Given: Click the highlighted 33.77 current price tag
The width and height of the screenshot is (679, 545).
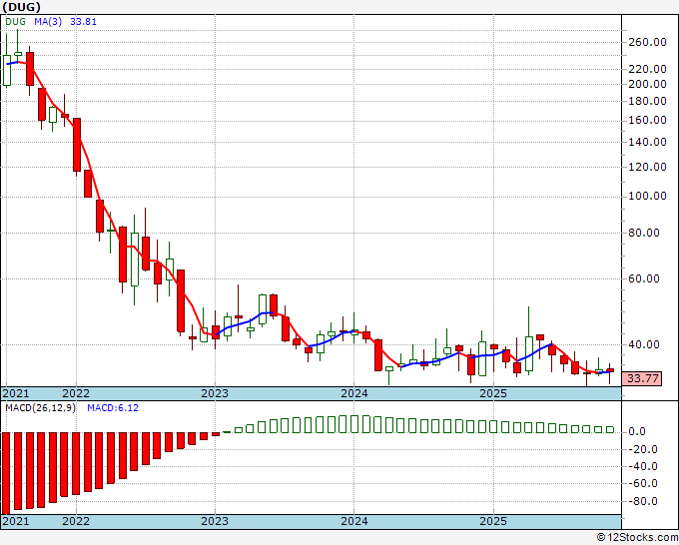Looking at the screenshot, I should click(x=642, y=378).
